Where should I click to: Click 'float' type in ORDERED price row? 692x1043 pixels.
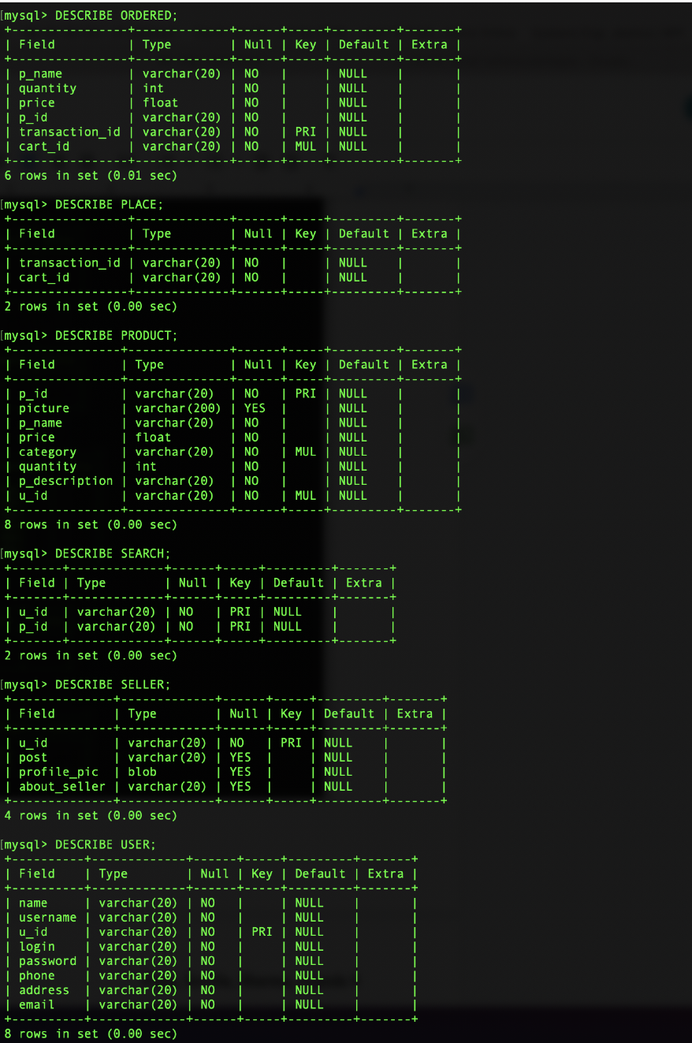(x=160, y=102)
